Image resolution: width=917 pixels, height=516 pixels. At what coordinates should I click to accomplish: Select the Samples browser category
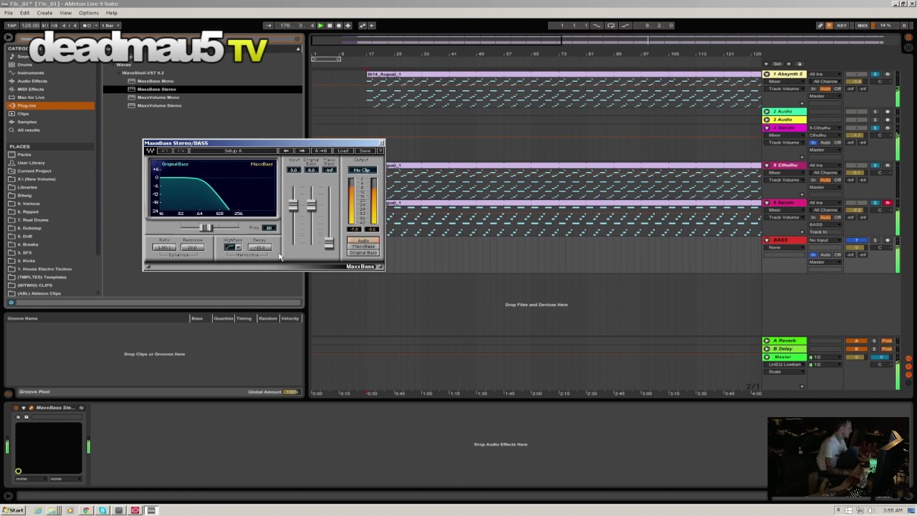tap(27, 122)
